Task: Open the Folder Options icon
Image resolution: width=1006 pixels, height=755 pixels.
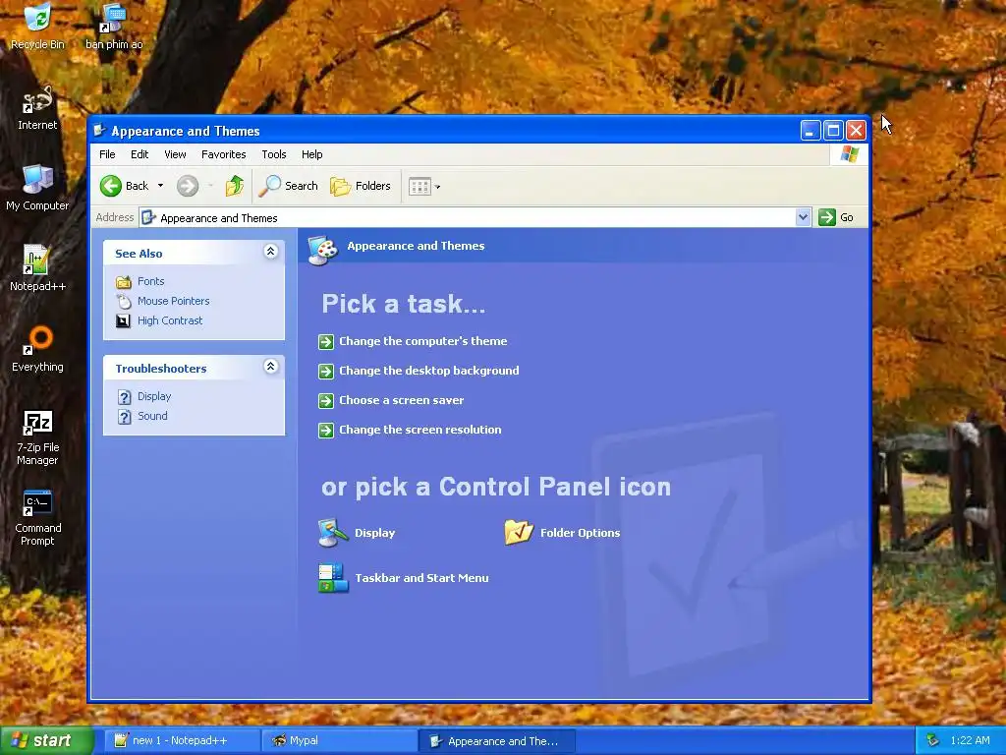Action: point(562,533)
